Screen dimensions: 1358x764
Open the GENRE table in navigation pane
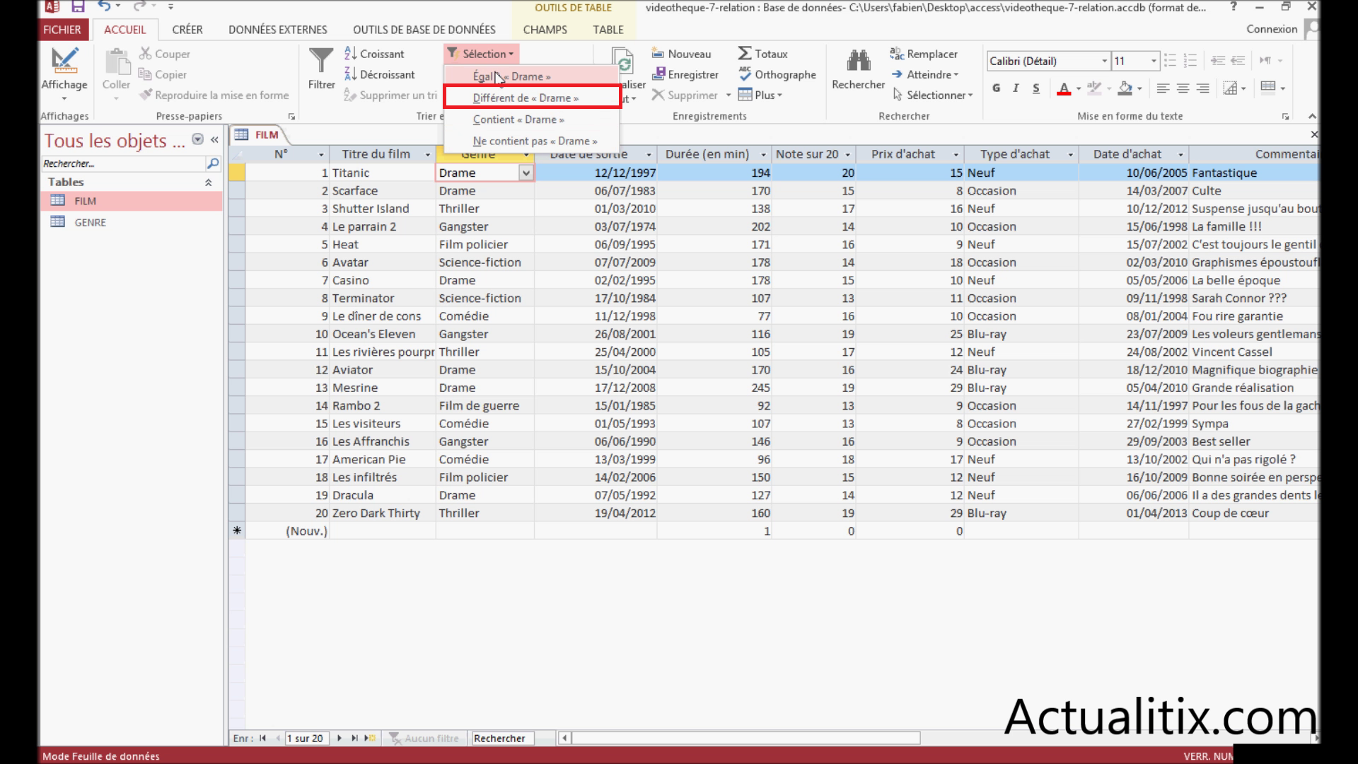[131, 222]
